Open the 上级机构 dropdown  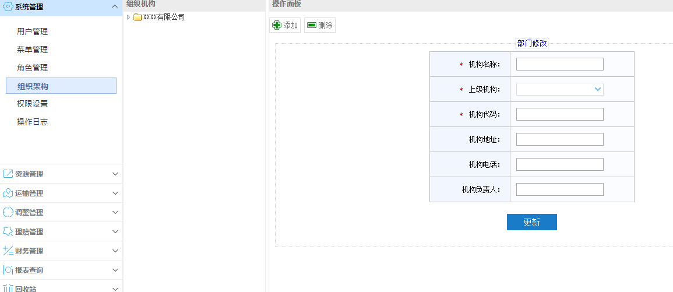[x=559, y=89]
